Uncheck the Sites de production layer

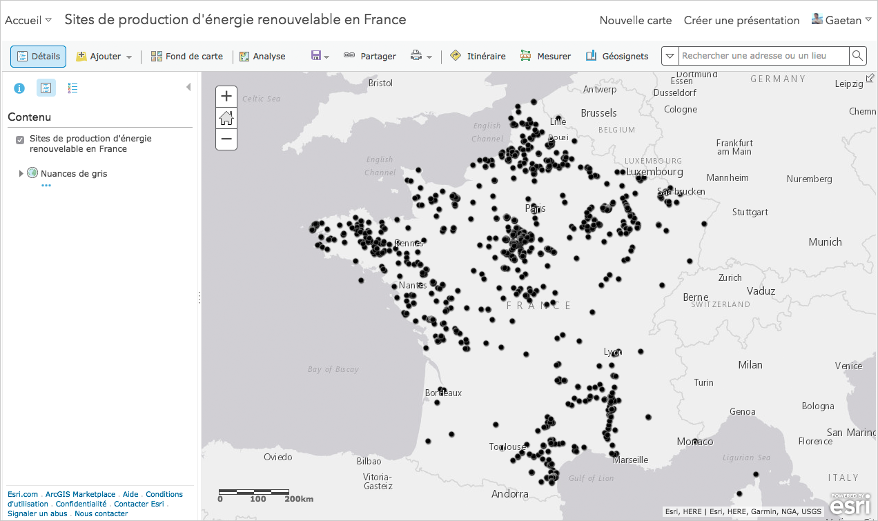click(20, 140)
